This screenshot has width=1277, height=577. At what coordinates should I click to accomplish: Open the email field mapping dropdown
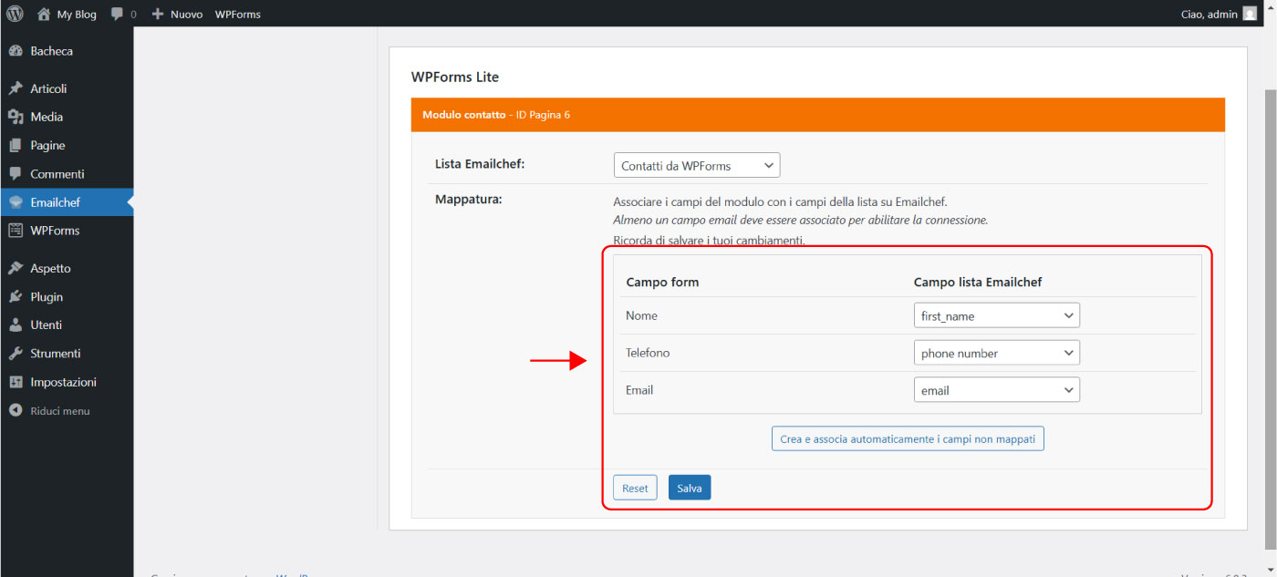(996, 390)
